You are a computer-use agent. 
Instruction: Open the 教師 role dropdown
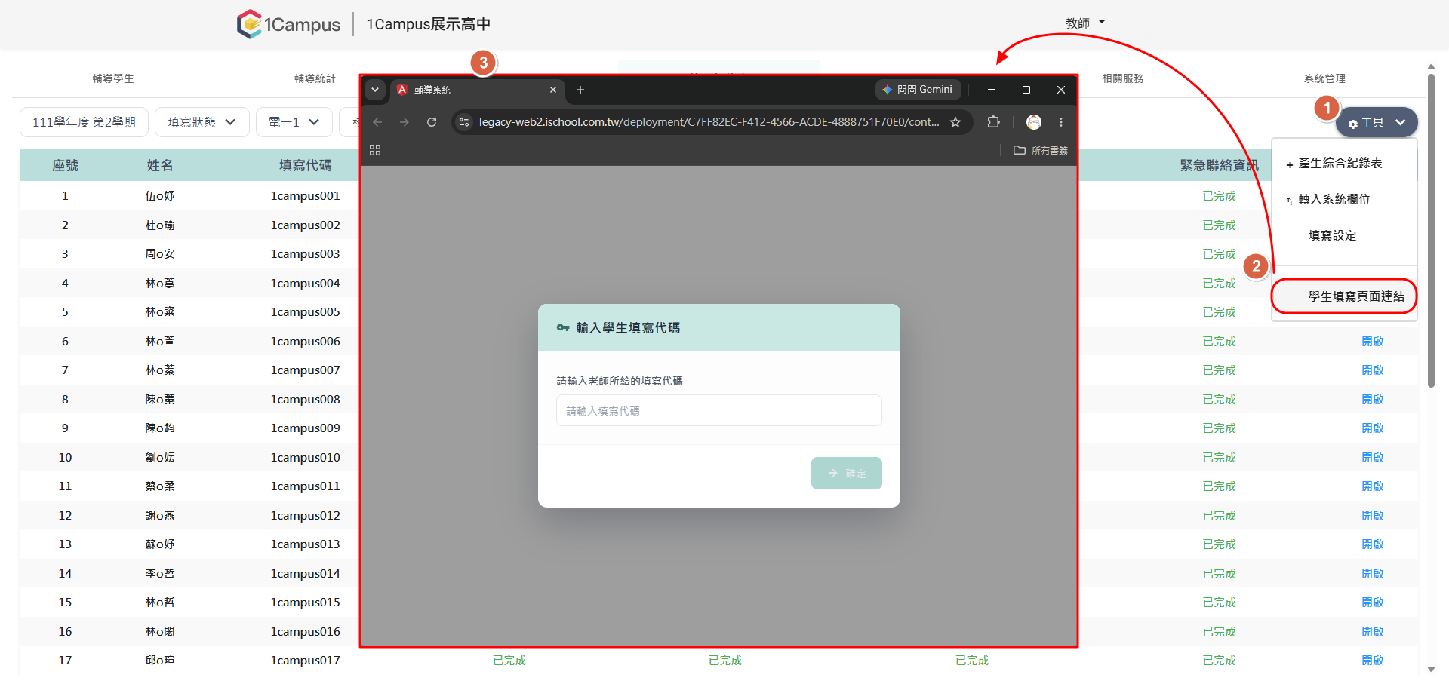click(1085, 23)
